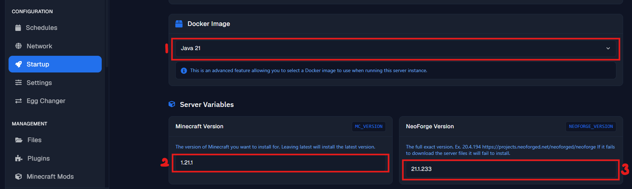Click the Plugins puzzle piece icon

click(19, 158)
